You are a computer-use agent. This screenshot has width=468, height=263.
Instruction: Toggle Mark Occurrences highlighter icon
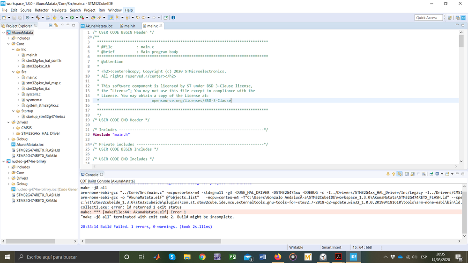pyautogui.click(x=111, y=18)
